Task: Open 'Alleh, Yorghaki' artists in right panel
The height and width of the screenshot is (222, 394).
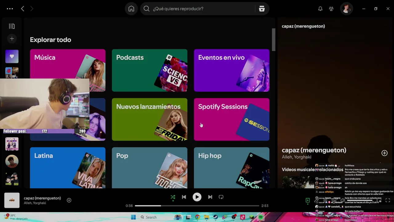Action: (x=296, y=157)
